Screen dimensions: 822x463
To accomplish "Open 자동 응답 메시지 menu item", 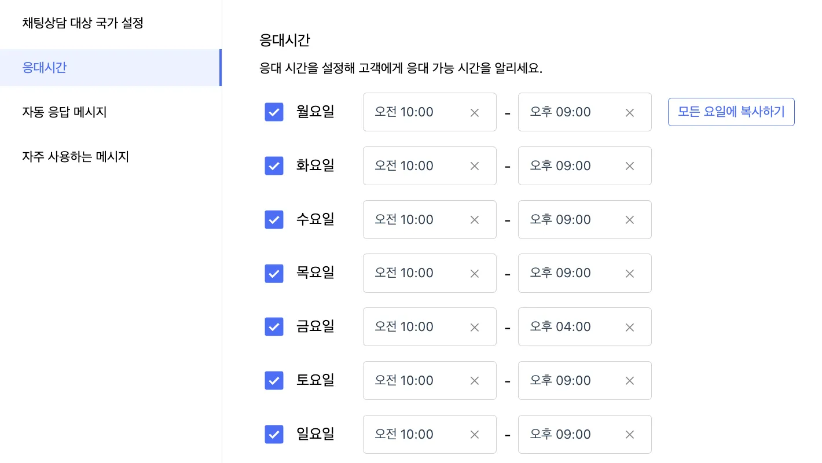I will 64,112.
